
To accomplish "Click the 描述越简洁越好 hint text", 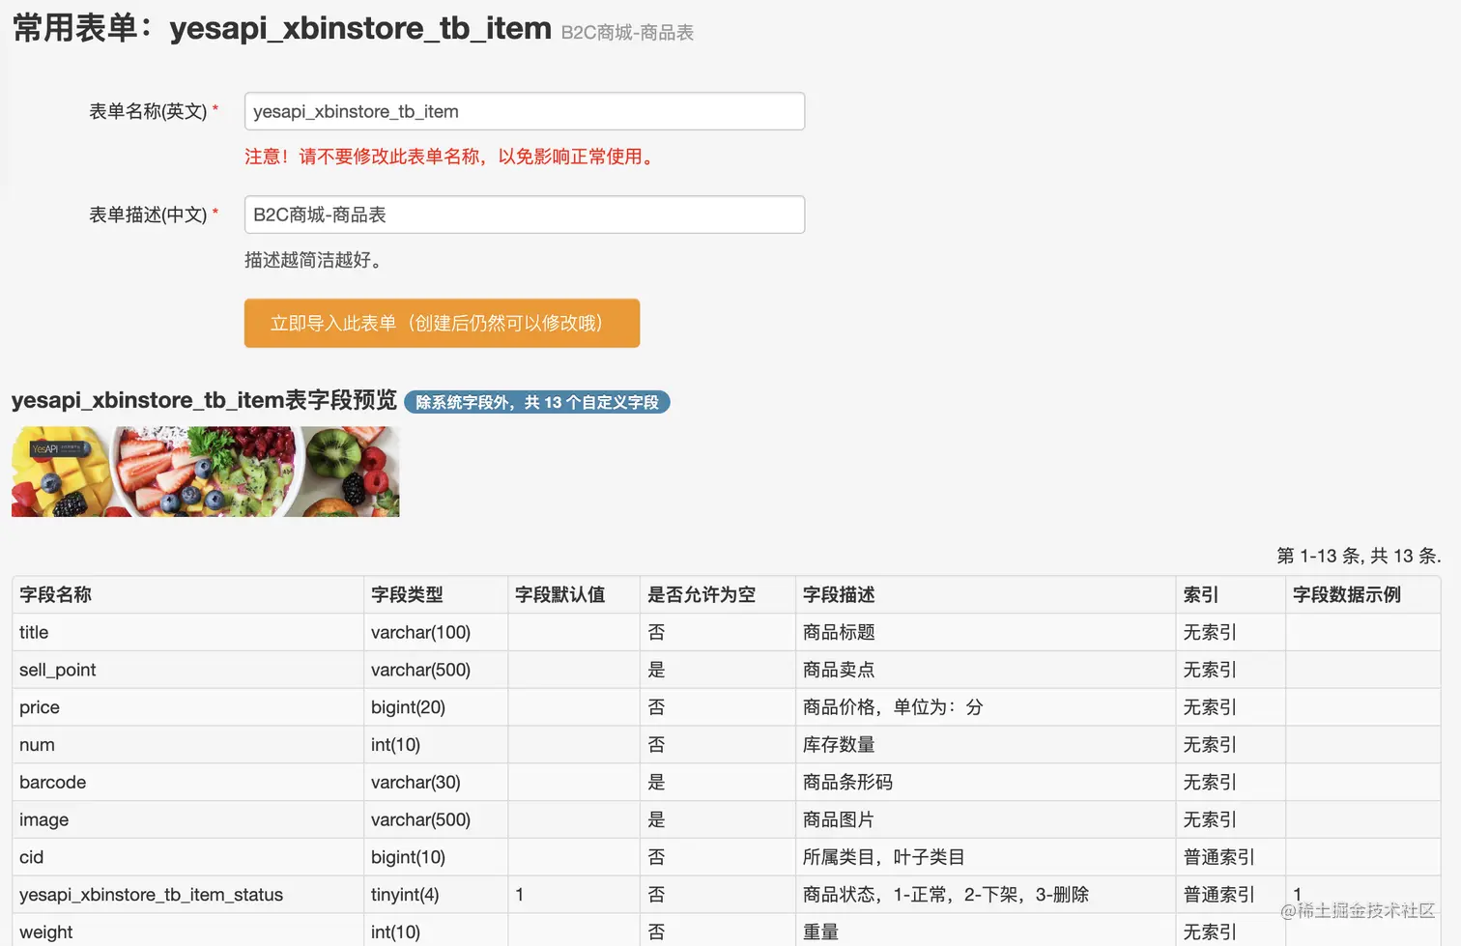I will point(317,260).
